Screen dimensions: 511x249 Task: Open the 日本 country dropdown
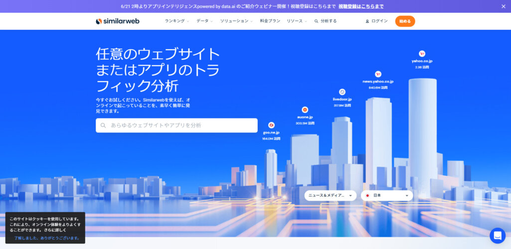click(387, 195)
